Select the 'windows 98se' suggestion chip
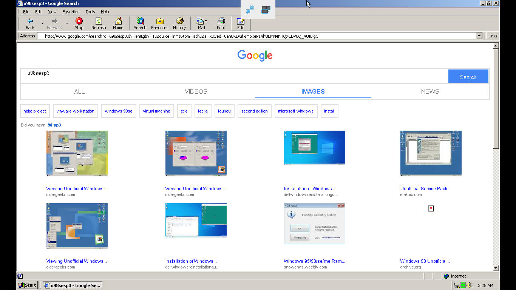 point(119,111)
